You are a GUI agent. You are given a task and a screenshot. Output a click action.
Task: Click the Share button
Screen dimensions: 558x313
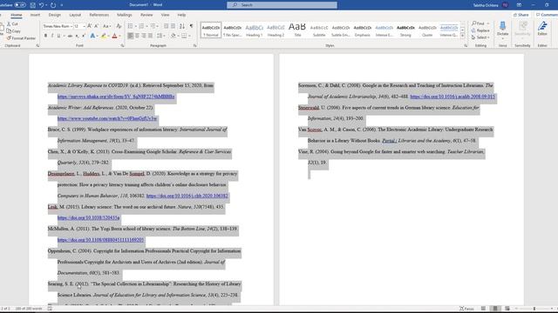point(521,15)
